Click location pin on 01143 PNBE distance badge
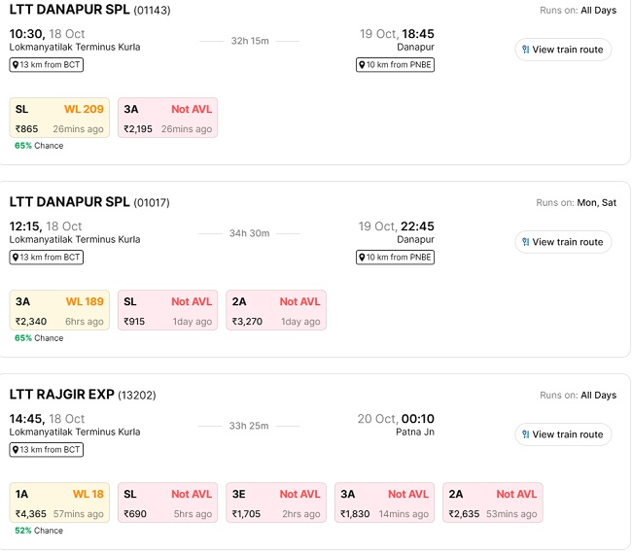This screenshot has height=554, width=632. tap(363, 65)
